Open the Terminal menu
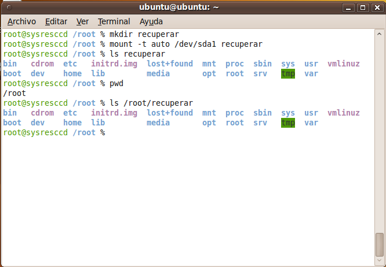386x267 pixels. point(114,21)
